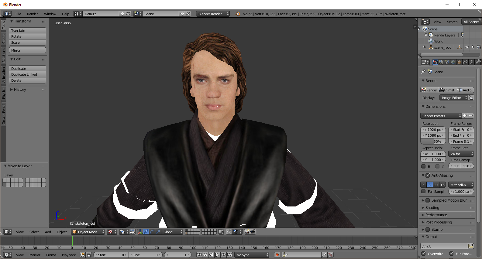Click the screen layout selector icon before Default

pyautogui.click(x=78, y=14)
